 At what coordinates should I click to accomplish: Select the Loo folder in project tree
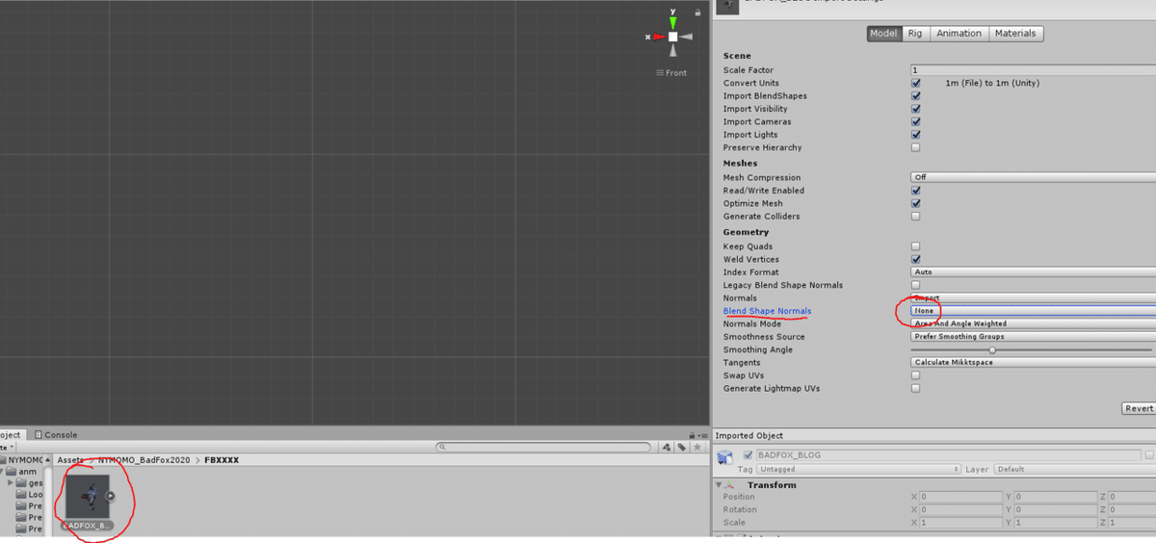(x=29, y=495)
